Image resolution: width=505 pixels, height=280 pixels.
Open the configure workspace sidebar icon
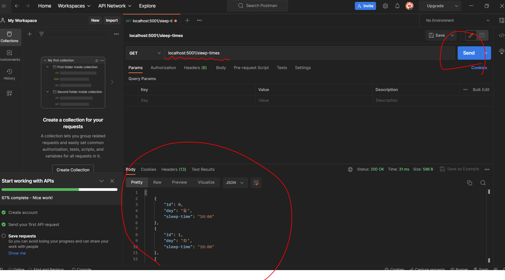(x=9, y=93)
